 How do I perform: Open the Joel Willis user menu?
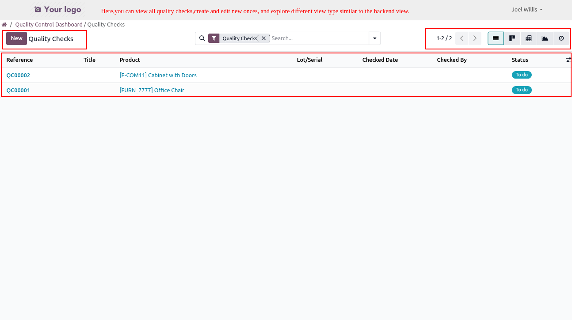(526, 9)
